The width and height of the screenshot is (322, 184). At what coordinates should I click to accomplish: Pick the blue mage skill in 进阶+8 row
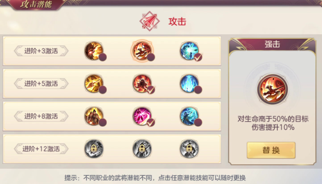tap(189, 116)
